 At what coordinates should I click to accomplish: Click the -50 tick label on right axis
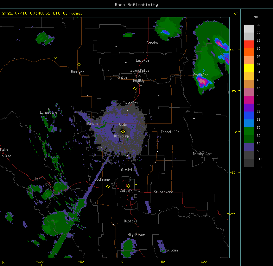(x=232, y=172)
